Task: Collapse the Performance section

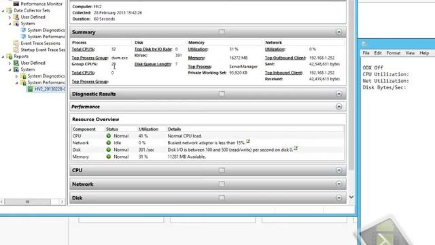Action: click(x=338, y=107)
